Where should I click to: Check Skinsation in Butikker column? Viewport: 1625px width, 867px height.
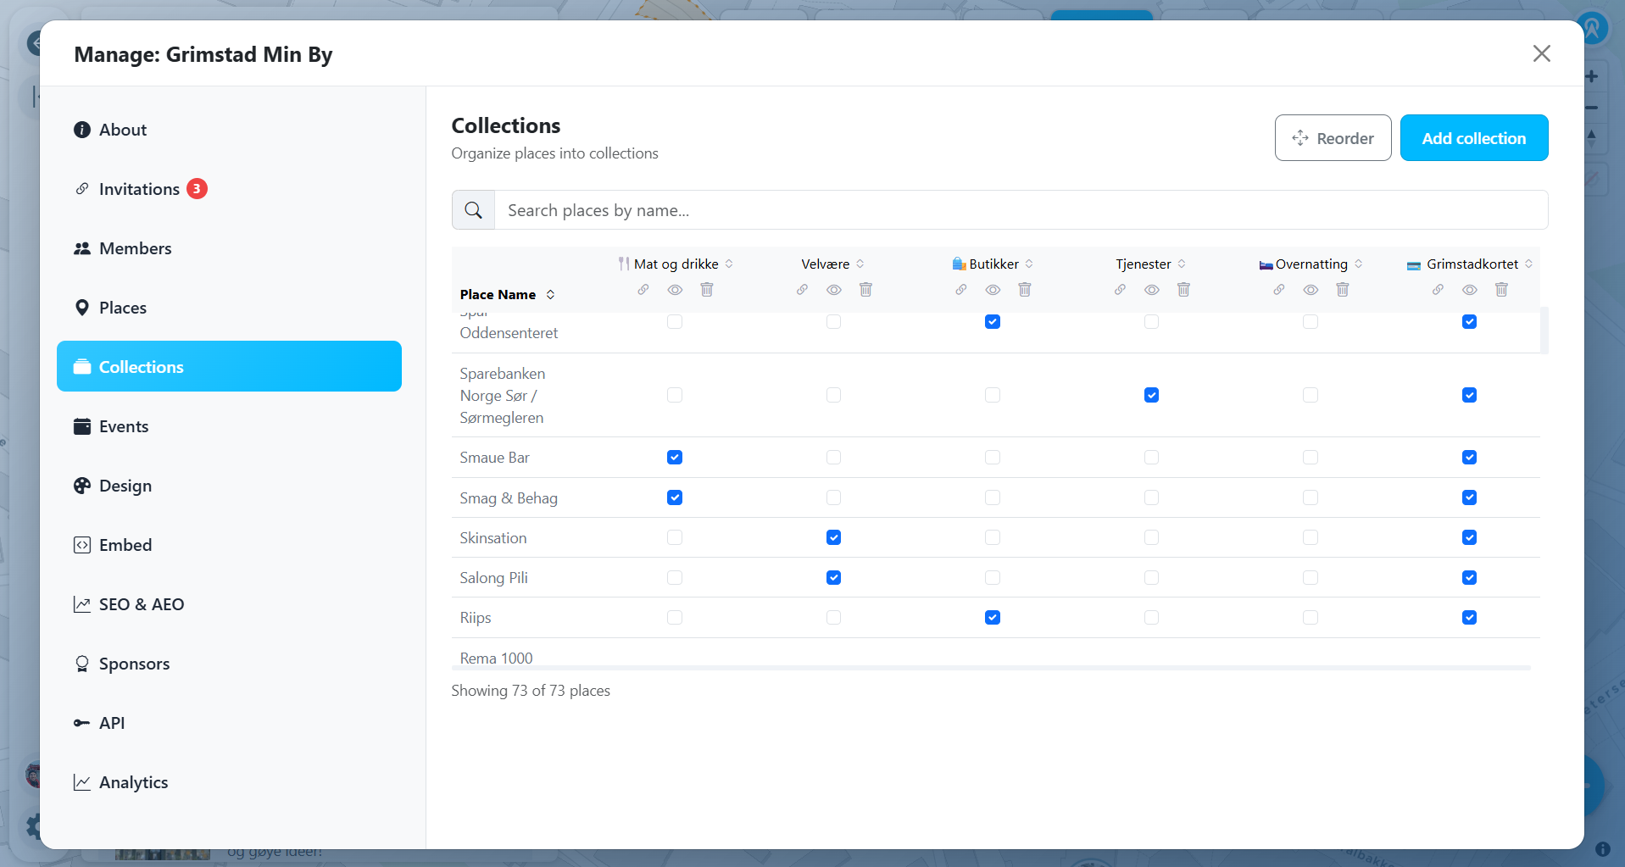(993, 537)
